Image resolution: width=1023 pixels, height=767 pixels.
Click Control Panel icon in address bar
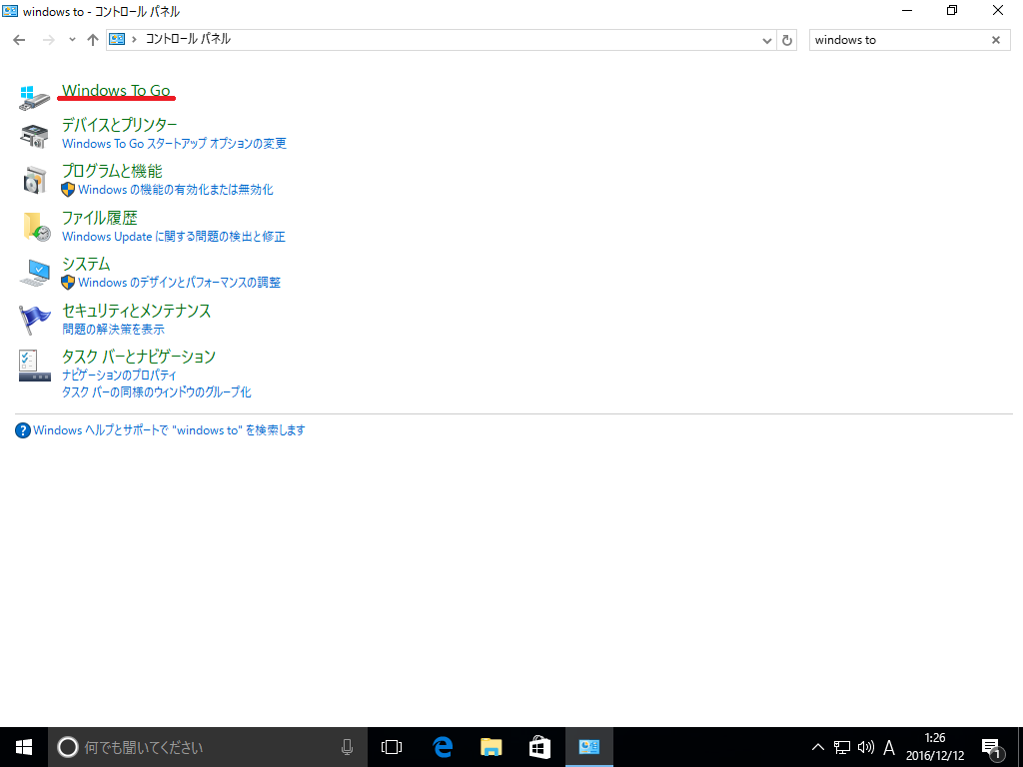pos(117,39)
